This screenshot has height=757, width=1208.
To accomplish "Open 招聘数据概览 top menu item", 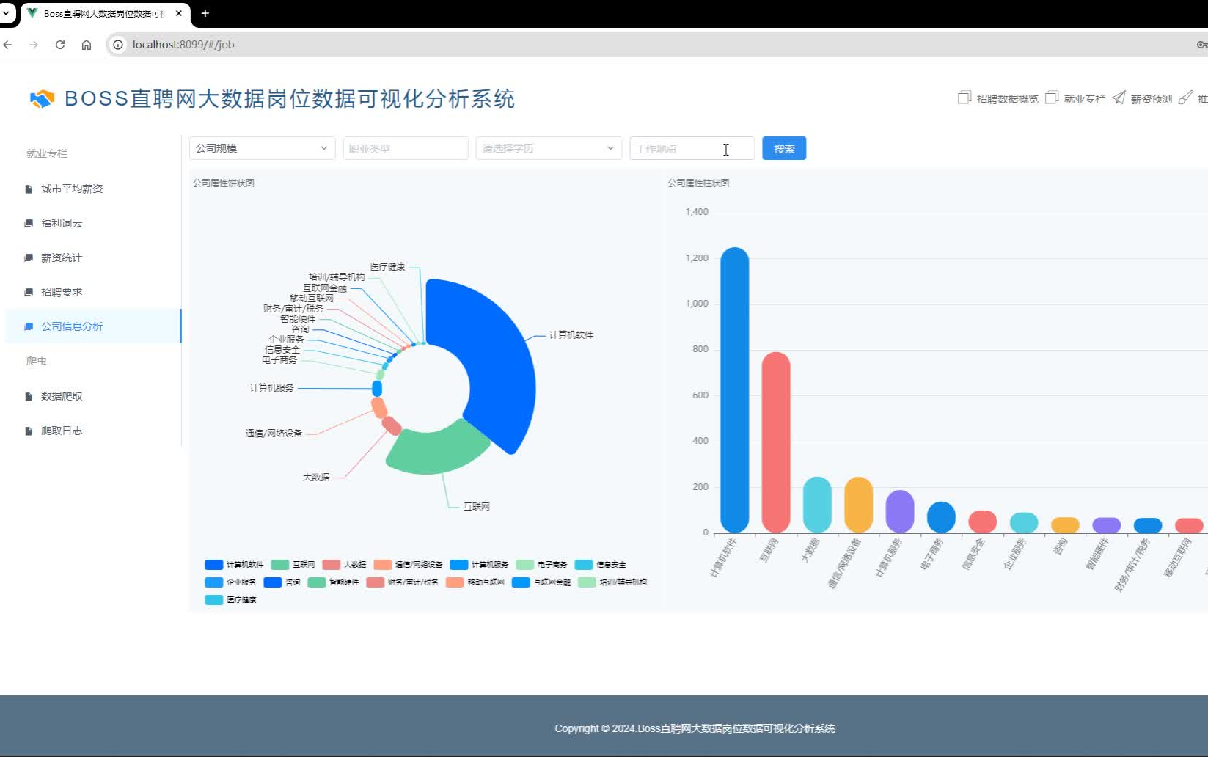I will pyautogui.click(x=1007, y=99).
